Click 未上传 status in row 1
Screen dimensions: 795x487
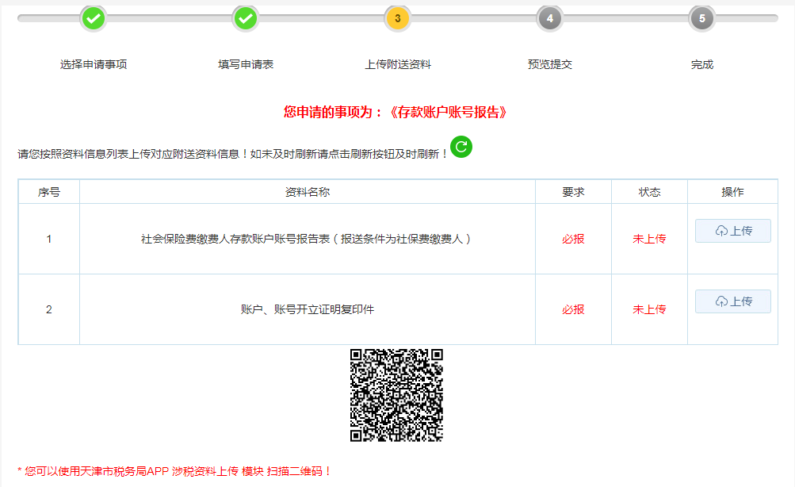point(649,239)
